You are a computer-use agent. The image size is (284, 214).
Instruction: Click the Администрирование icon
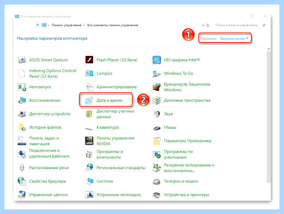click(89, 87)
